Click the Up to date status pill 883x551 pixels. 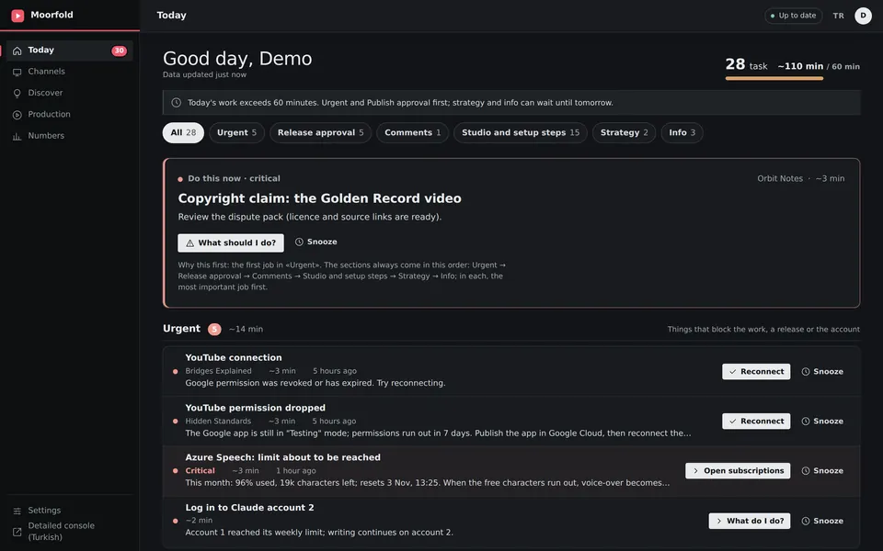pyautogui.click(x=793, y=16)
